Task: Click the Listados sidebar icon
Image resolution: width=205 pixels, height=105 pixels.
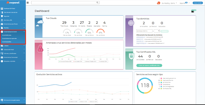Action: (2, 46)
